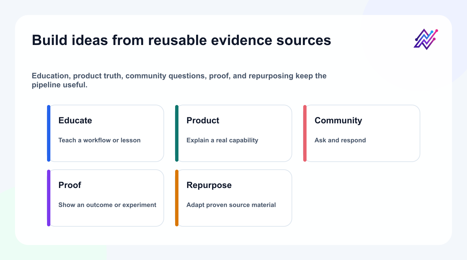467x260 pixels.
Task: Click the text "Ask and respond"
Action: pyautogui.click(x=340, y=140)
